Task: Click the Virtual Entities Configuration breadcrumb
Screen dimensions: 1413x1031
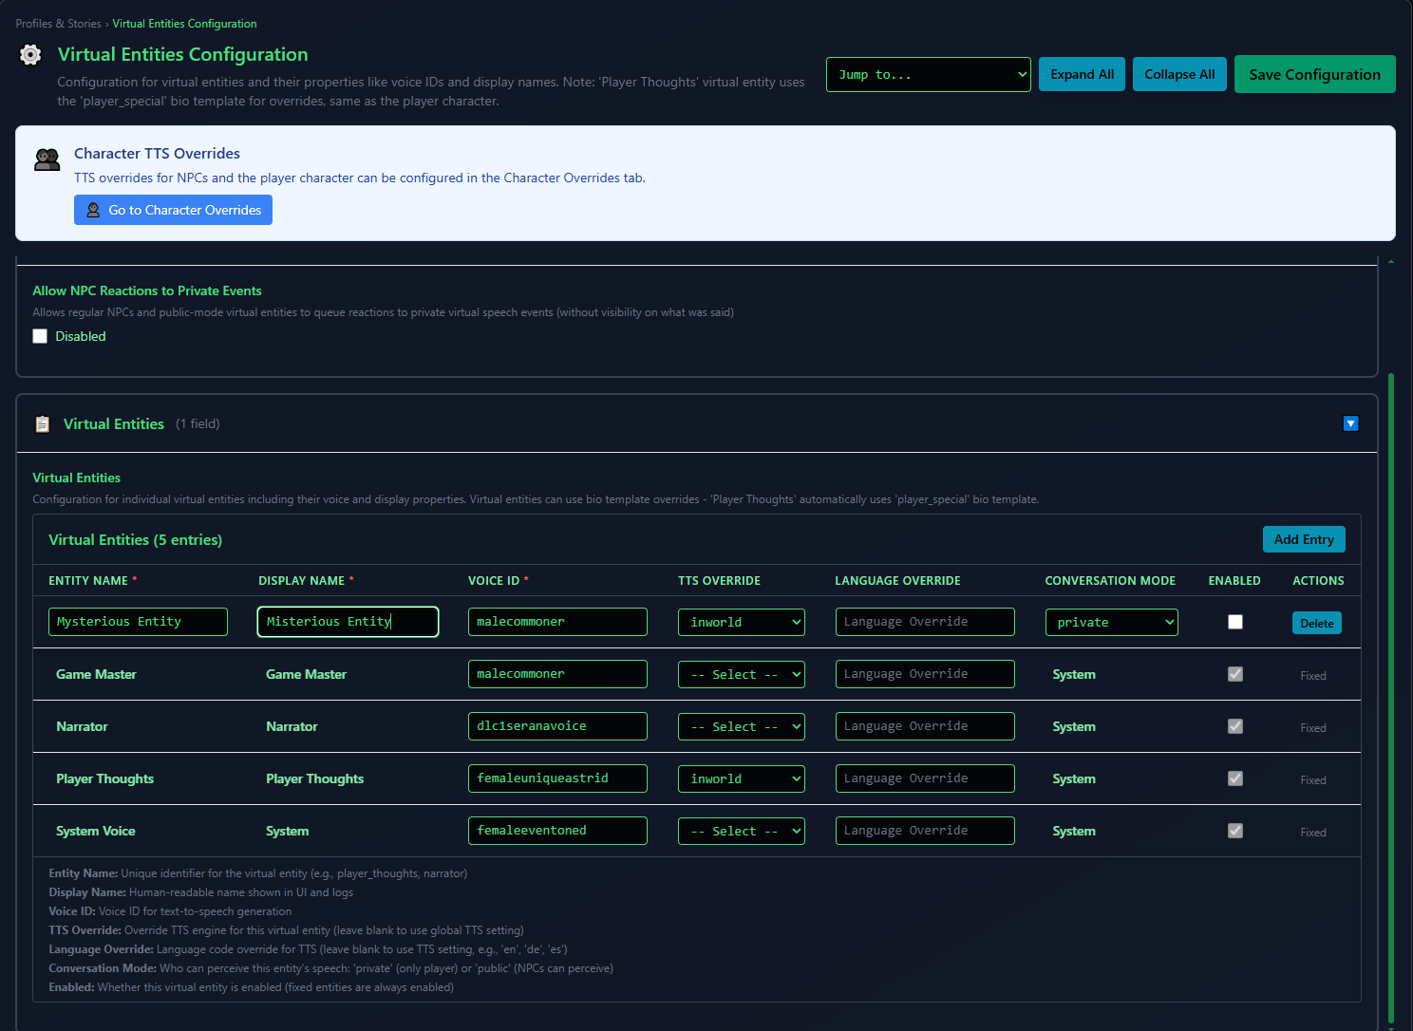Action: [184, 24]
